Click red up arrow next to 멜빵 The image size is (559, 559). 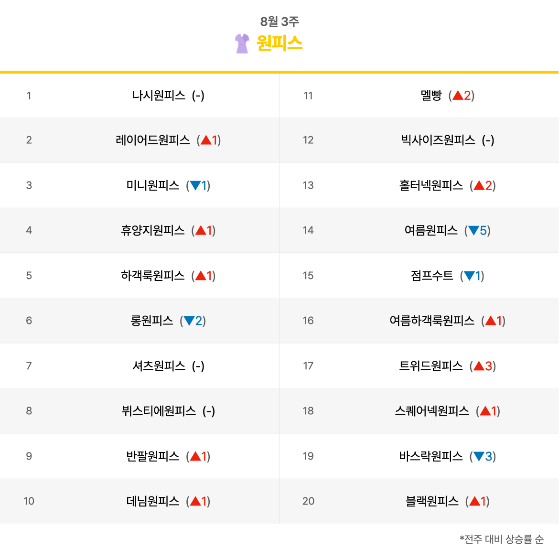pos(457,96)
